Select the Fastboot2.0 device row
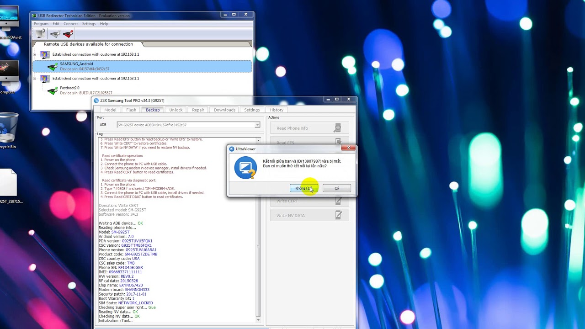 coord(142,90)
